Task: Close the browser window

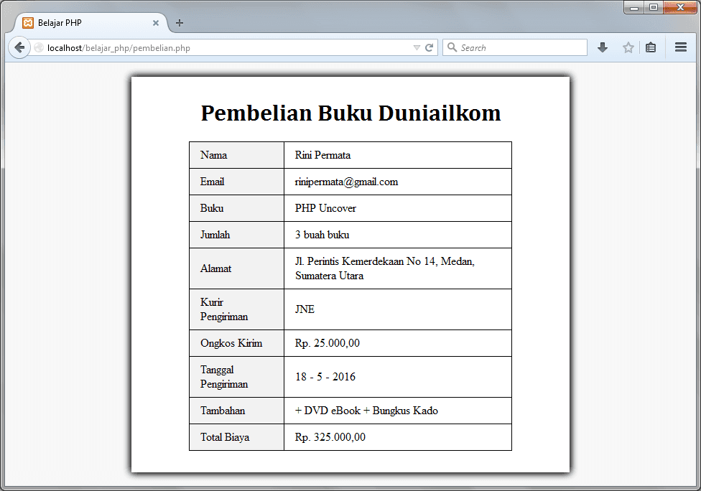Action: pos(680,8)
